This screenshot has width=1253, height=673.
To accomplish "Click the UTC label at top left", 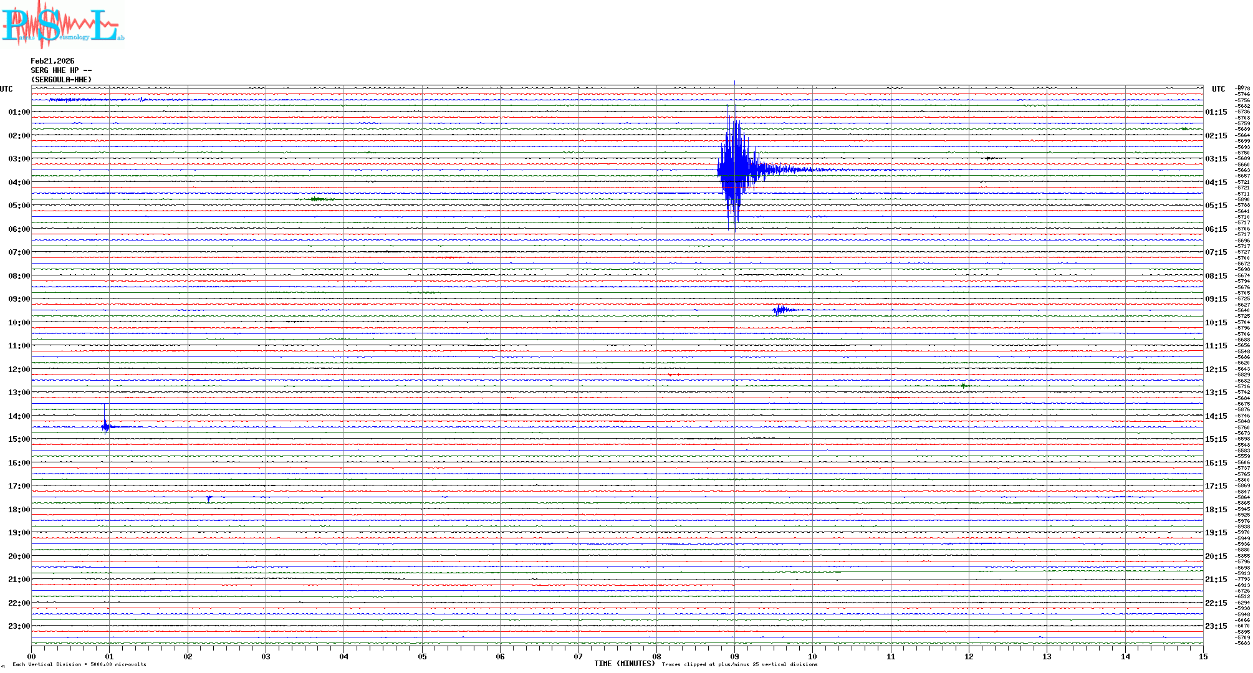I will 6,89.
